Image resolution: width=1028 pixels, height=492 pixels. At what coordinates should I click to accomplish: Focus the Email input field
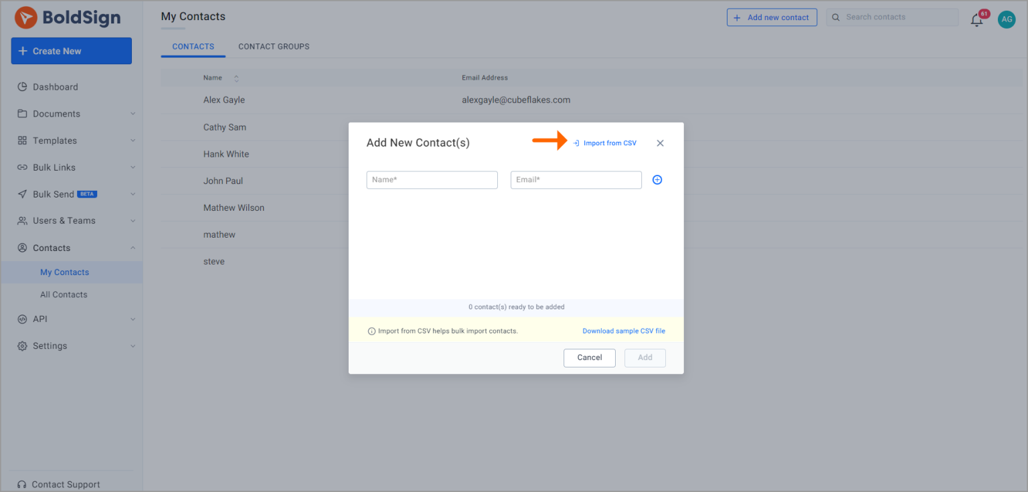[x=576, y=180]
